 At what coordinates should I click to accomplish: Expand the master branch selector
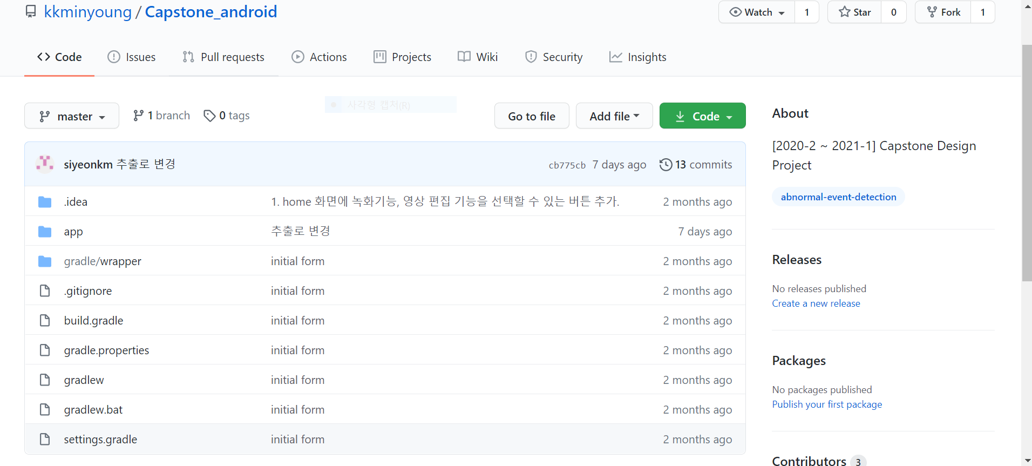tap(72, 116)
